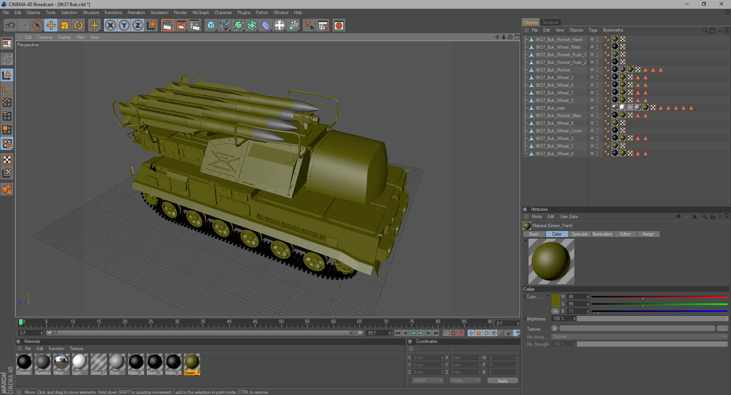The image size is (731, 395).
Task: Open the Materials Function menu
Action: pos(56,349)
